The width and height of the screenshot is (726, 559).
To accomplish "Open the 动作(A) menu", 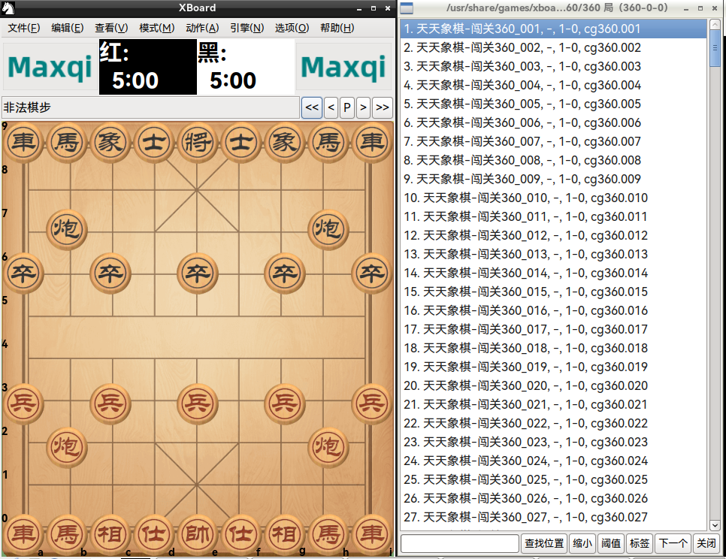I will pos(202,28).
